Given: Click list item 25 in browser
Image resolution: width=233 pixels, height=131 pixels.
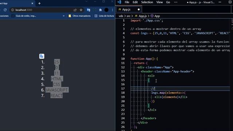Looking at the screenshot, I should [57, 62].
